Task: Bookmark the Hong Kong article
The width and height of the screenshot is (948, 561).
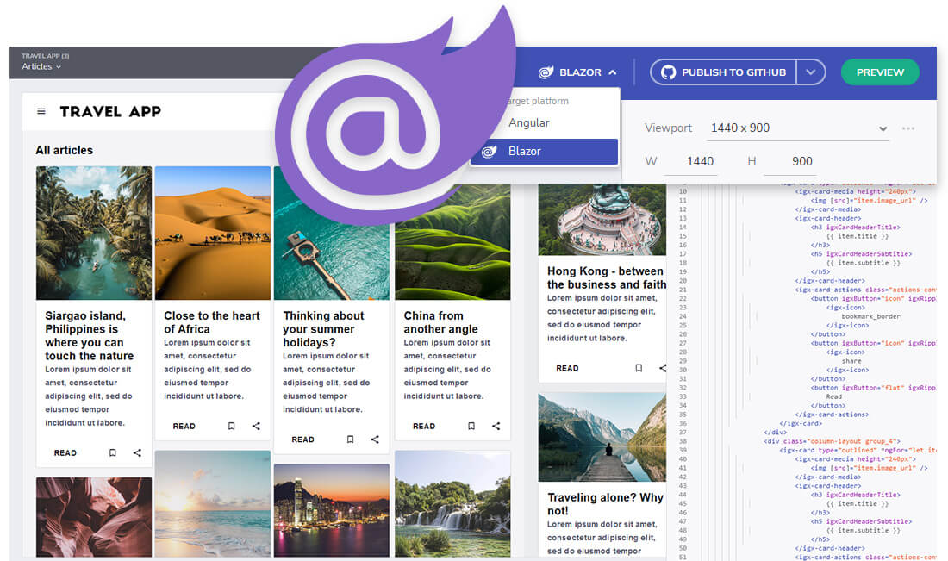Action: (639, 368)
